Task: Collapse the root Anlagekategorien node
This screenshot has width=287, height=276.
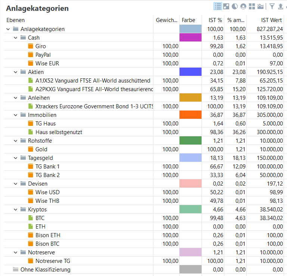Action: pyautogui.click(x=8, y=29)
